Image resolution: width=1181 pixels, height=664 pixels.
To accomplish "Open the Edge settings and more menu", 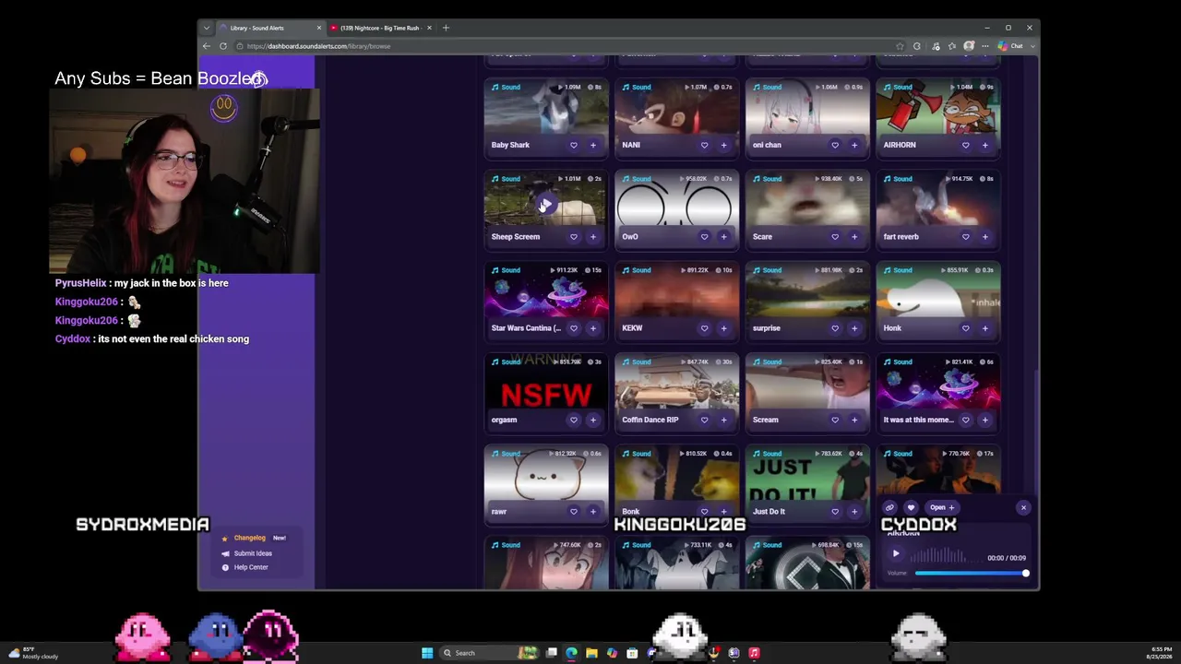I will [x=985, y=46].
